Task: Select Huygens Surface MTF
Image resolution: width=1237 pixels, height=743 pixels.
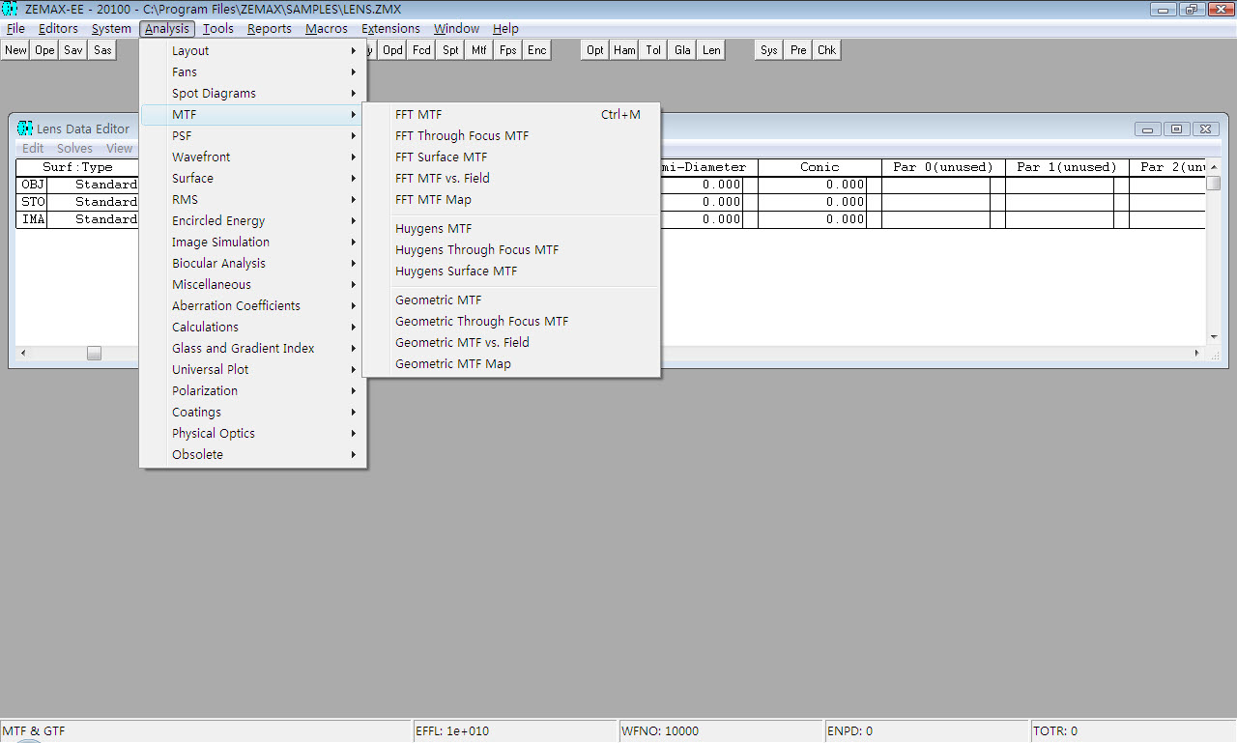Action: (511, 271)
